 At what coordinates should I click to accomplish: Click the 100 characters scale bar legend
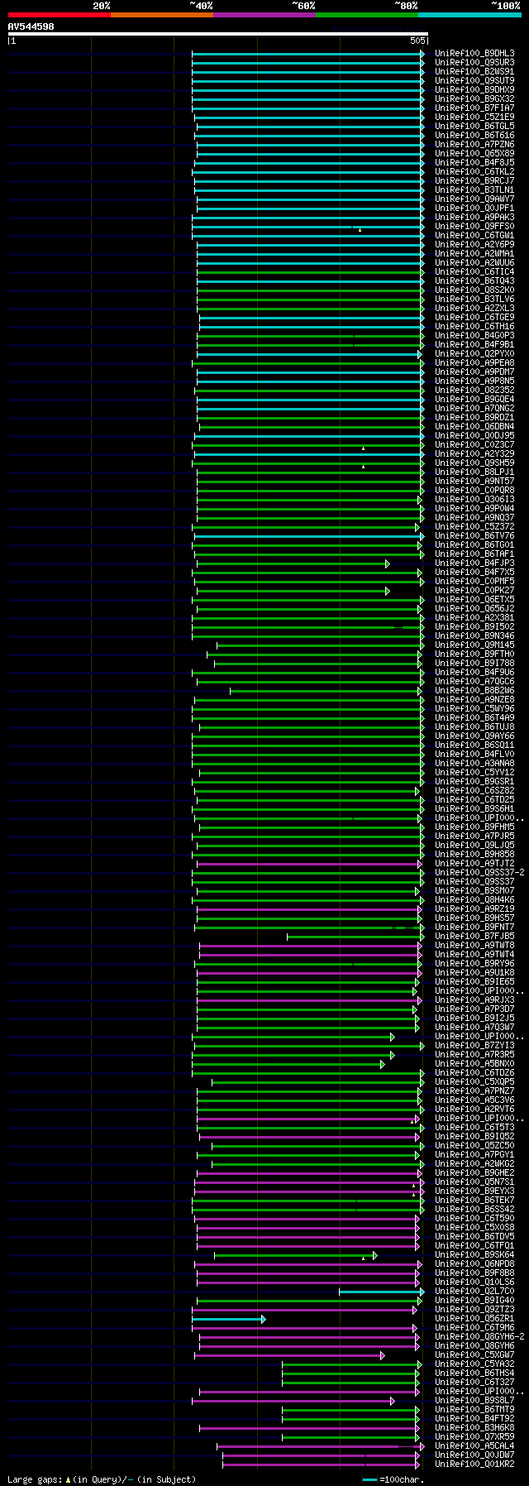coord(393,1479)
